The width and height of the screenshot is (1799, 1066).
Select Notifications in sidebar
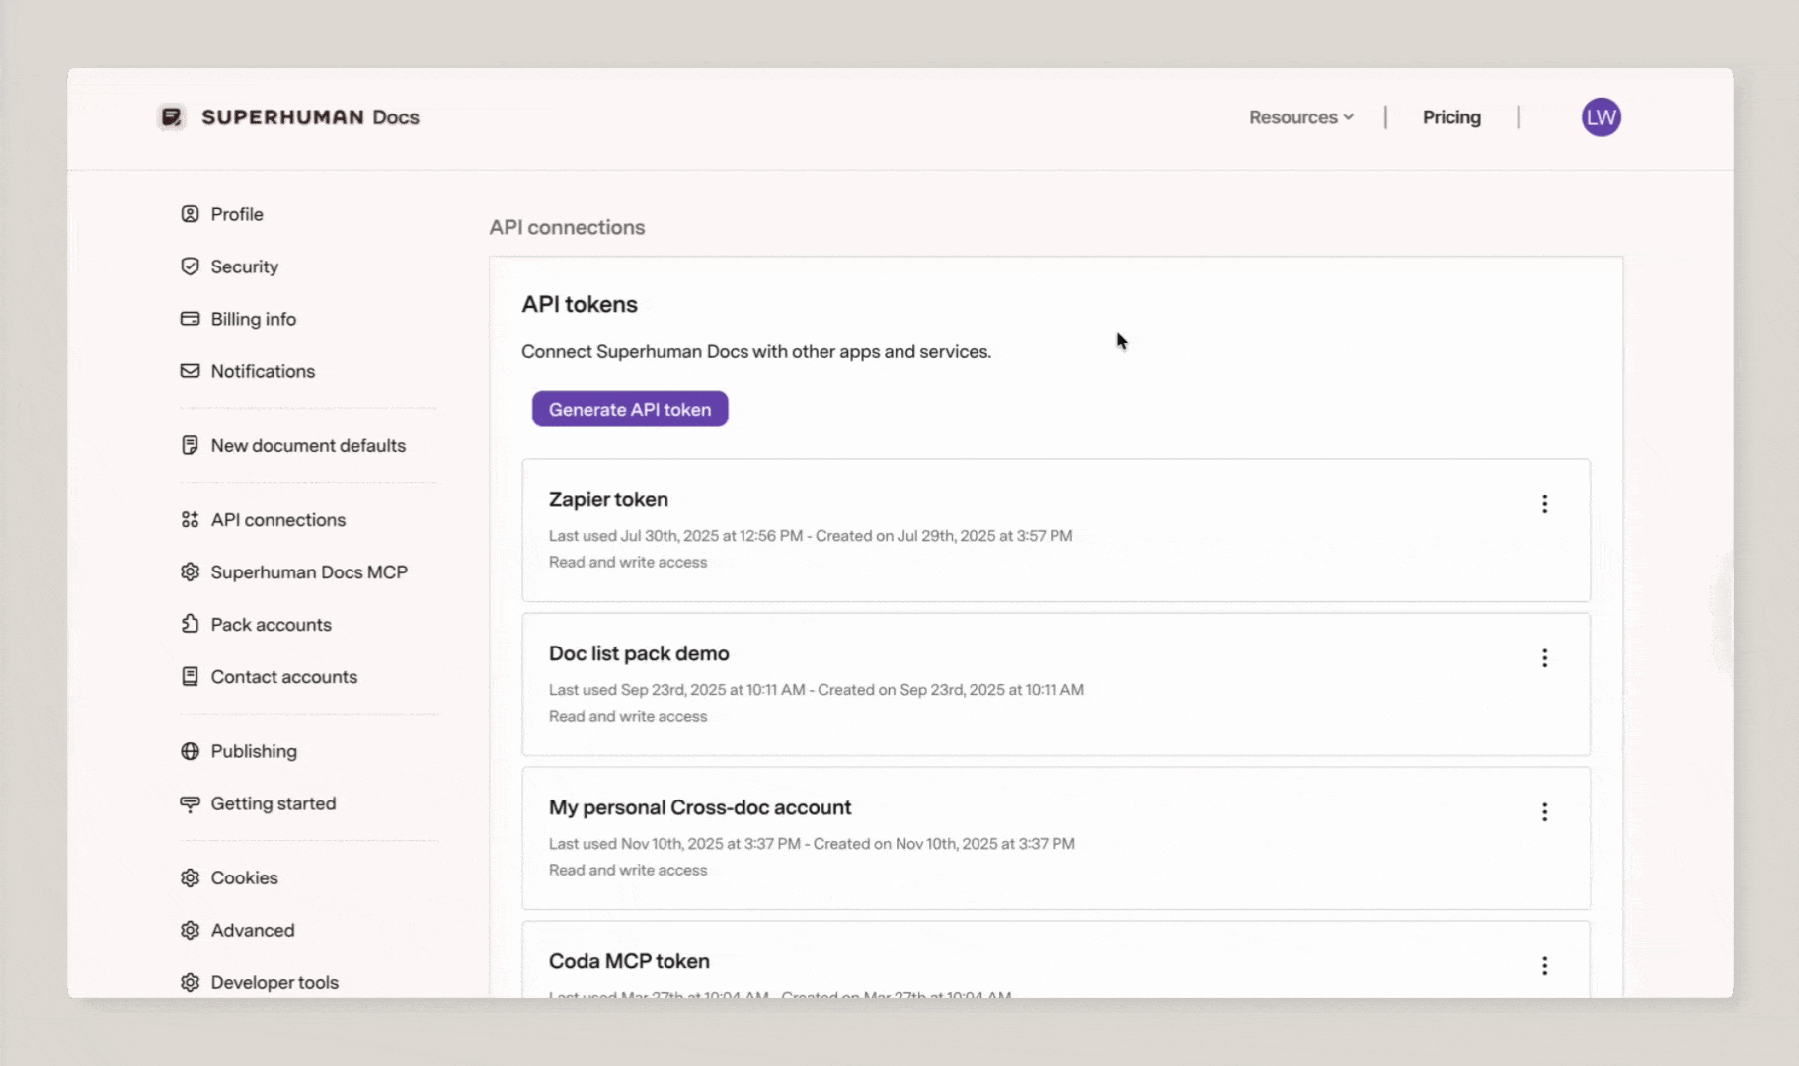click(263, 371)
